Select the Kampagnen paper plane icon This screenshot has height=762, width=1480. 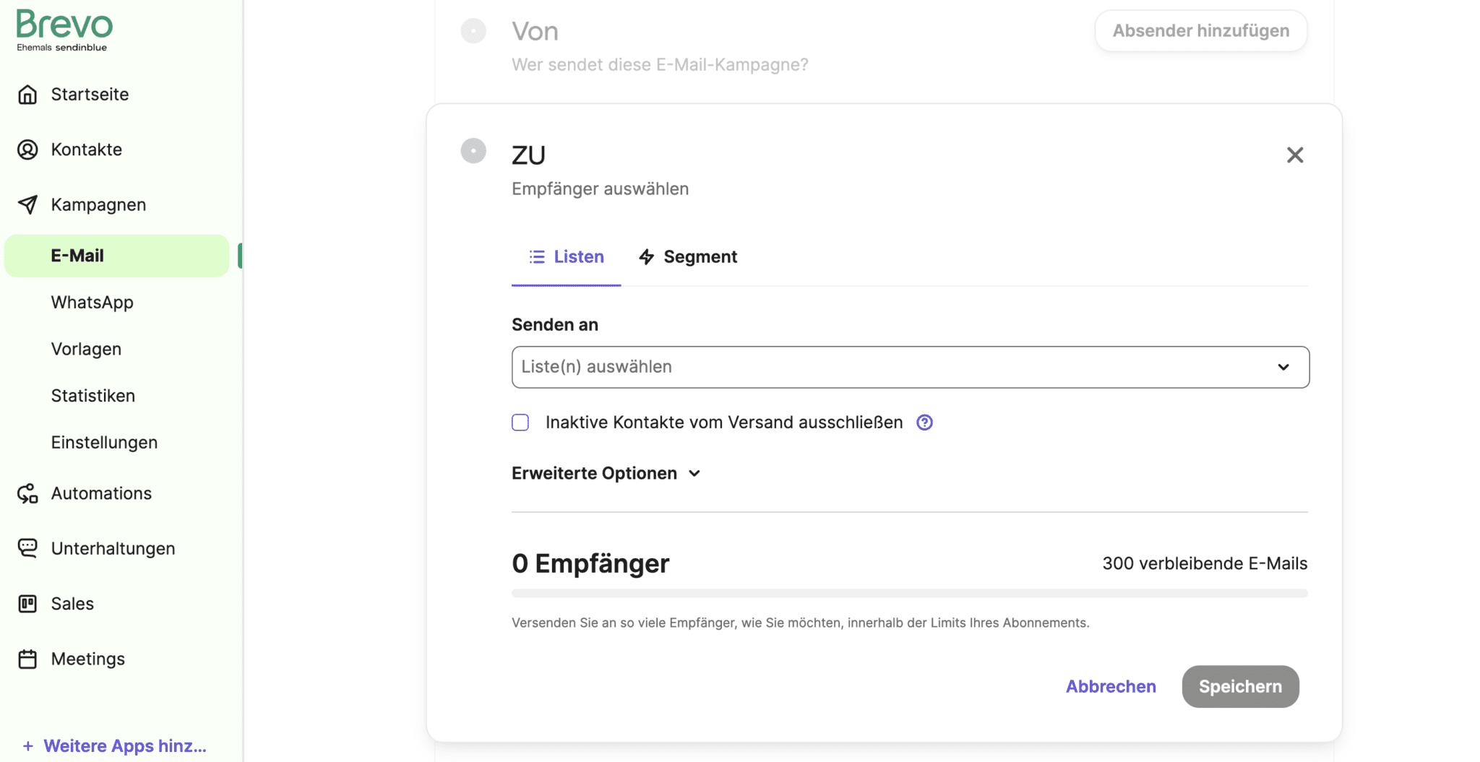pyautogui.click(x=28, y=204)
